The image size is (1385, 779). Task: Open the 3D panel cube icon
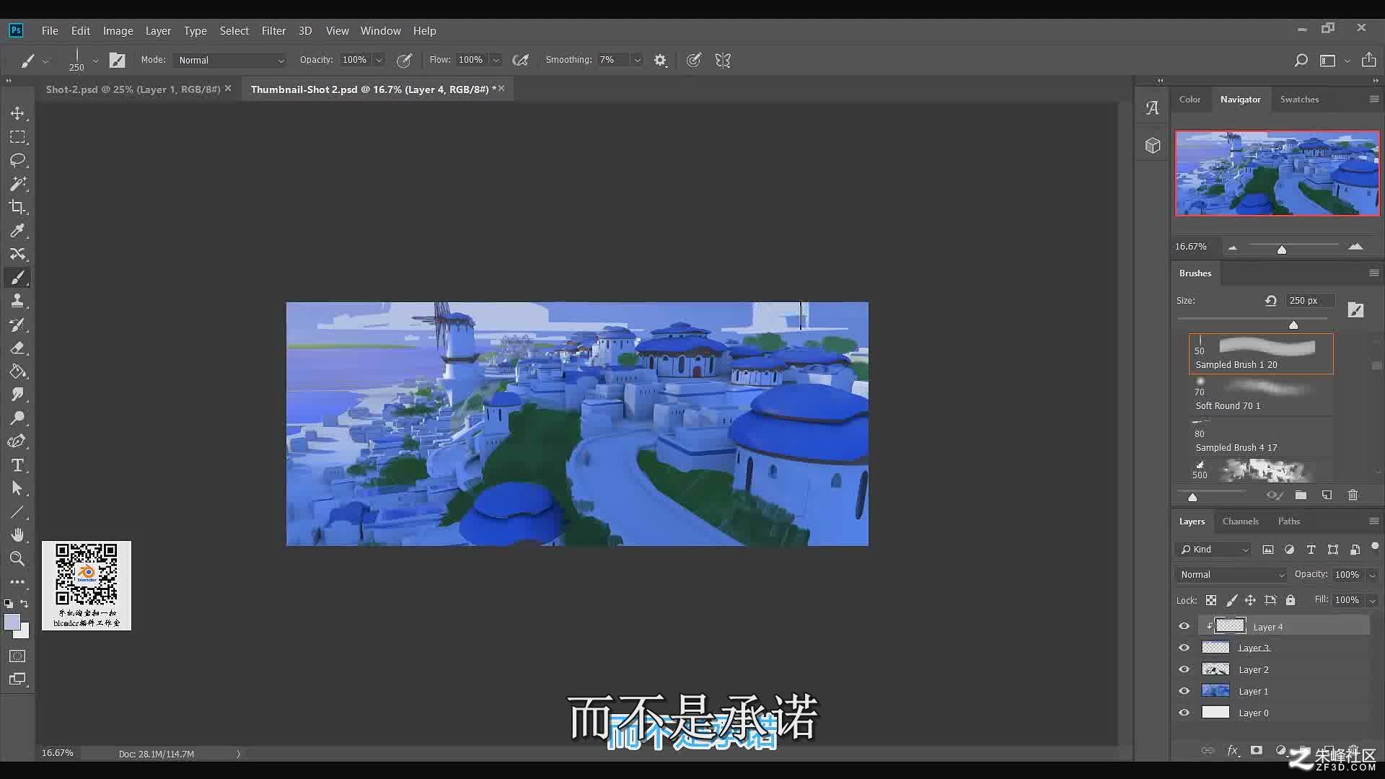(x=1153, y=145)
